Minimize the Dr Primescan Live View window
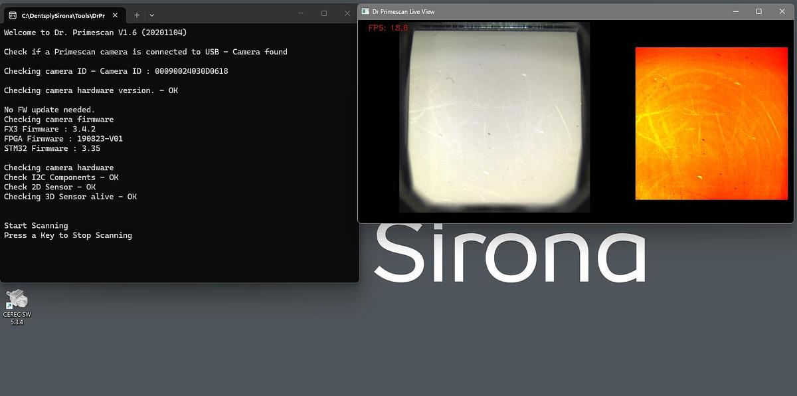Screen dimensions: 797x396 click(736, 11)
